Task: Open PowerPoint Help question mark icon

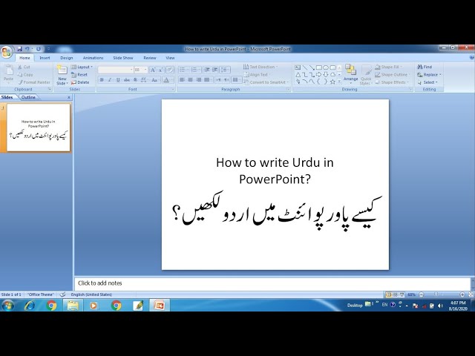Action: tap(472, 58)
